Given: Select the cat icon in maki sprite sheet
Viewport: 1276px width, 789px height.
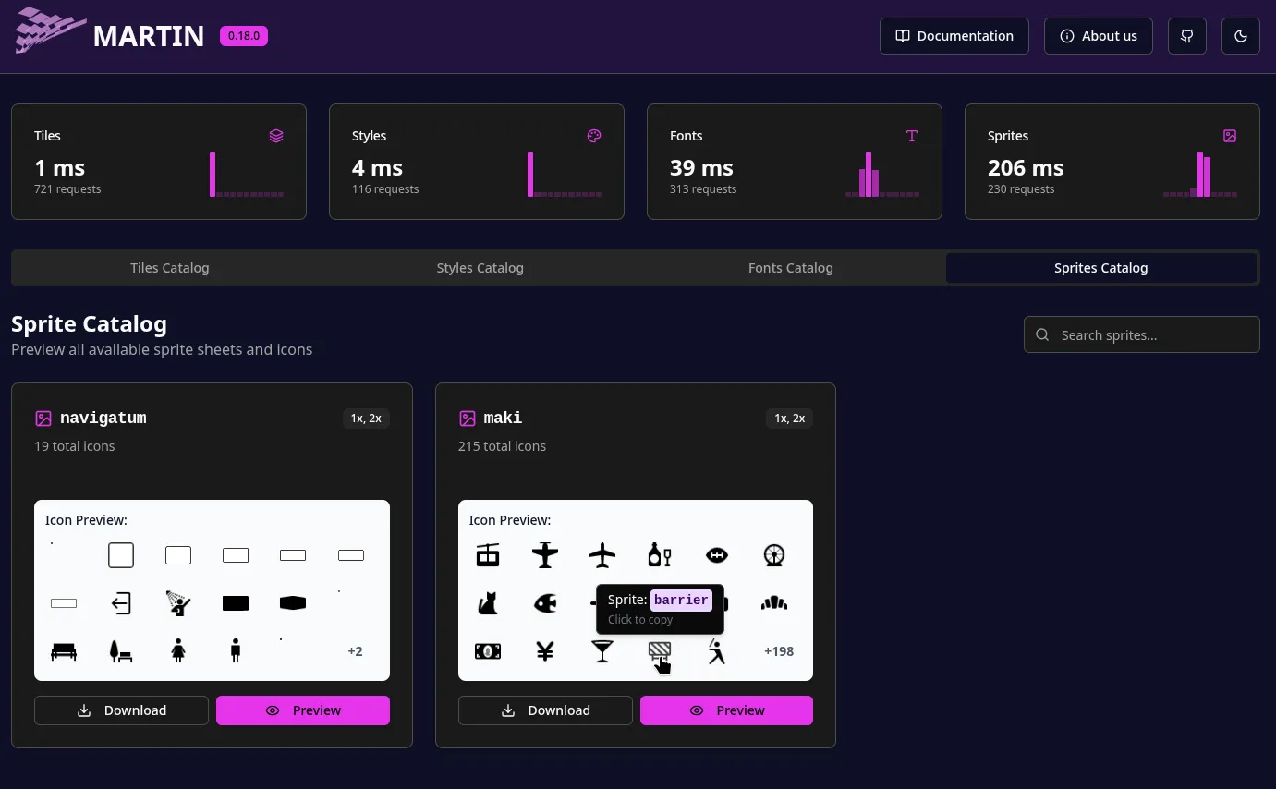Looking at the screenshot, I should [488, 603].
